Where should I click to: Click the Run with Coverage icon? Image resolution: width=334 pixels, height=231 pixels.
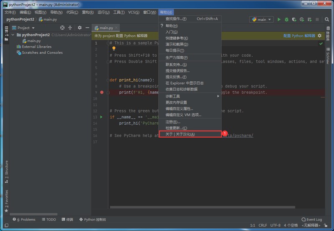pyautogui.click(x=294, y=20)
